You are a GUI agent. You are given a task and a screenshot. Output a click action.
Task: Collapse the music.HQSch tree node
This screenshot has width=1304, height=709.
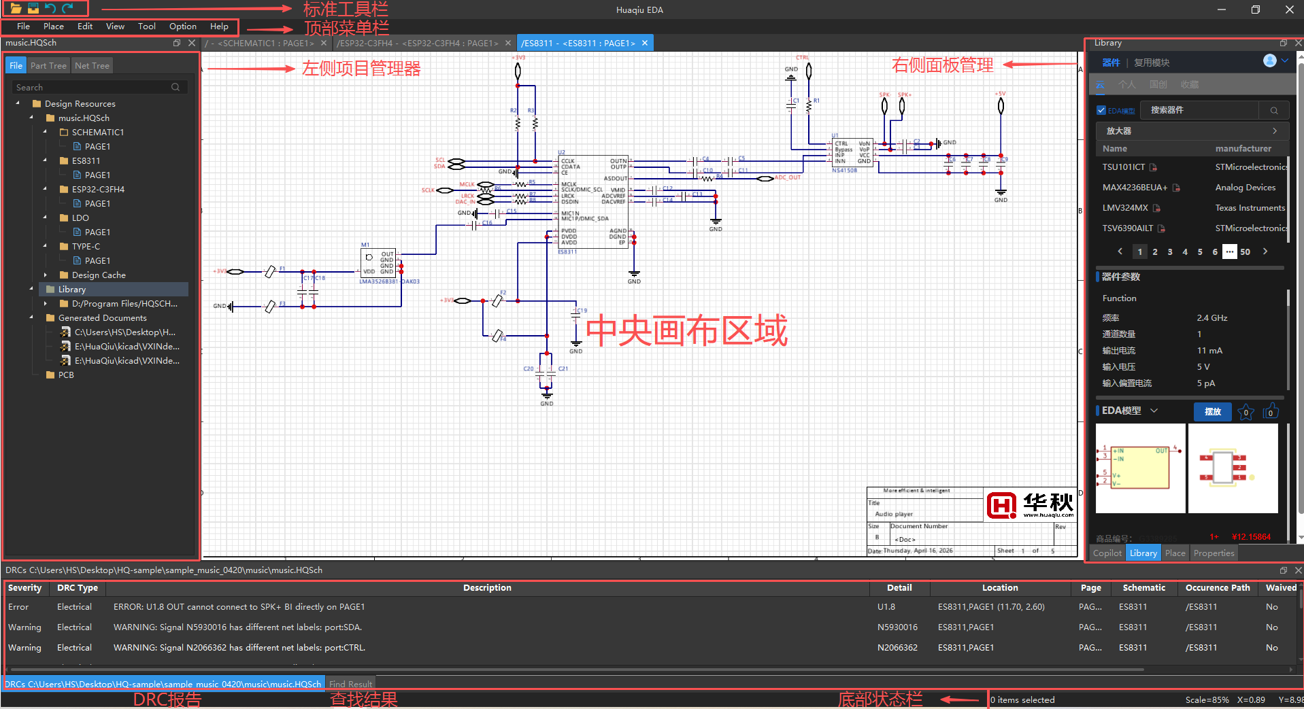31,118
